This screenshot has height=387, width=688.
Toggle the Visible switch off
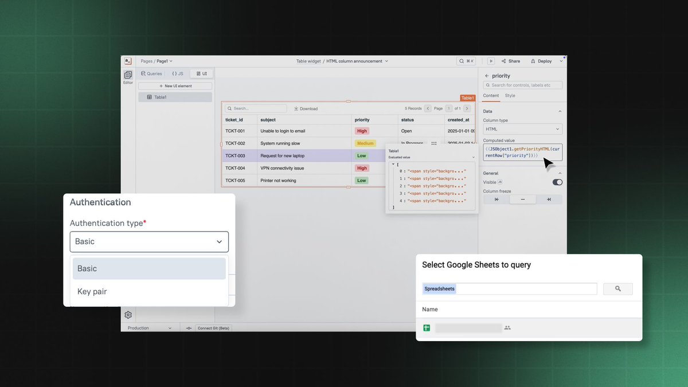(557, 182)
